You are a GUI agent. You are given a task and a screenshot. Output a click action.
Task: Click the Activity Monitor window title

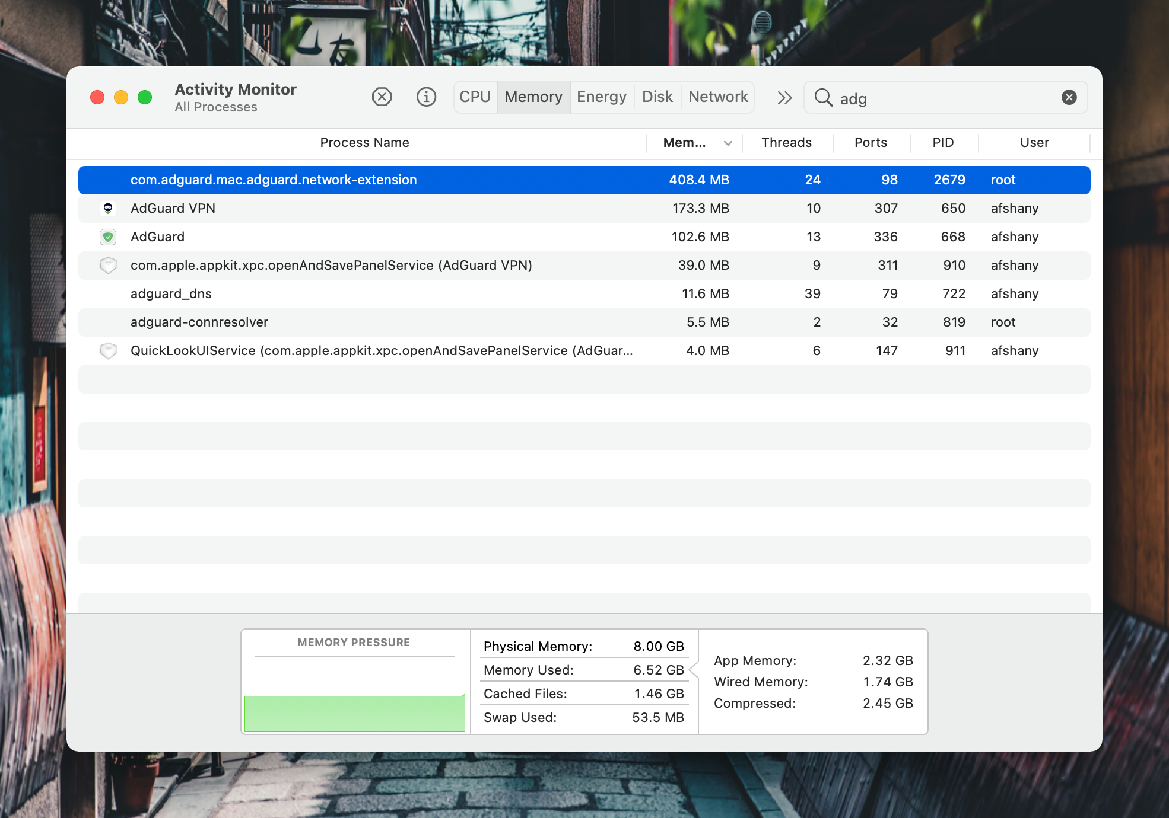(236, 90)
